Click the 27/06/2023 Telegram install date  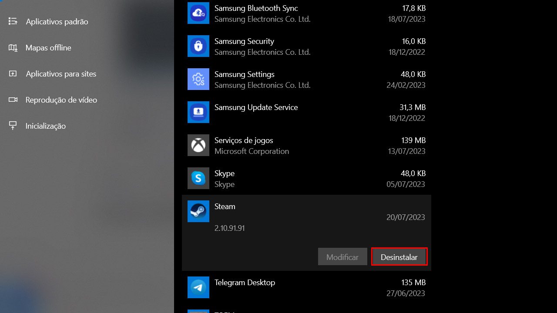406,293
